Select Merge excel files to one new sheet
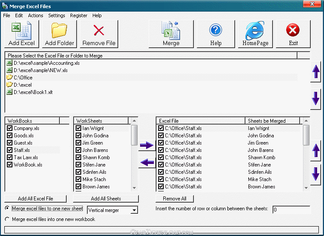 point(7,208)
